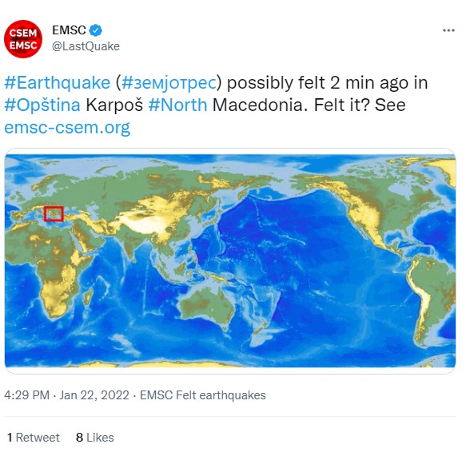Open the world map image
Image resolution: width=466 pixels, height=452 pixels.
pyautogui.click(x=230, y=261)
